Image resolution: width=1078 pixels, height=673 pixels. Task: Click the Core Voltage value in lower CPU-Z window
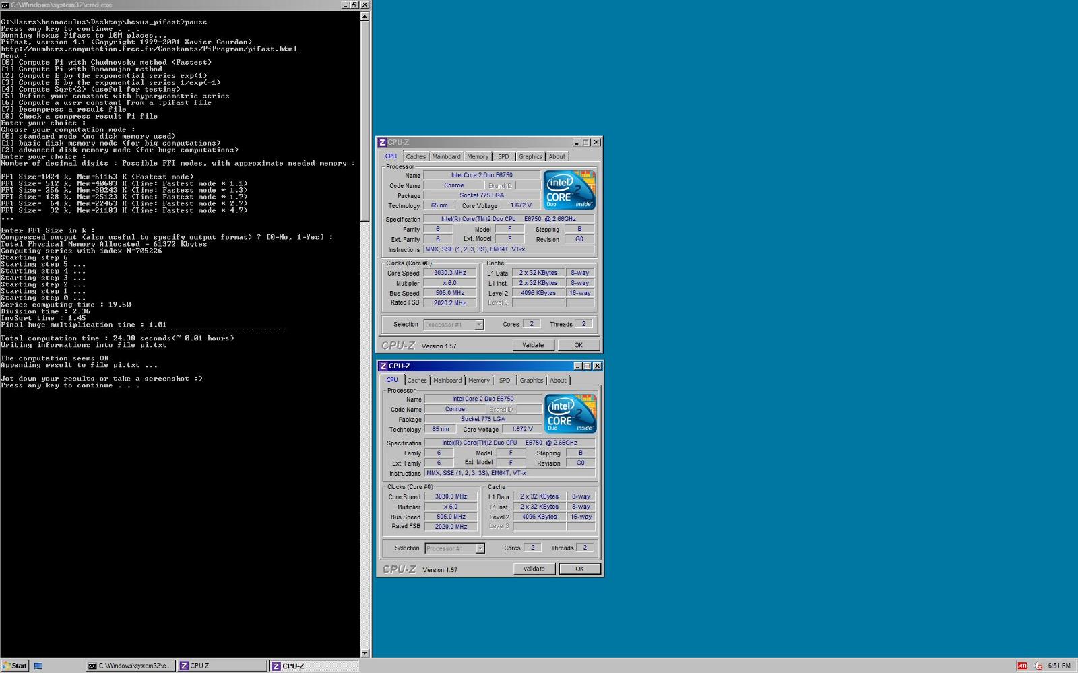[521, 429]
